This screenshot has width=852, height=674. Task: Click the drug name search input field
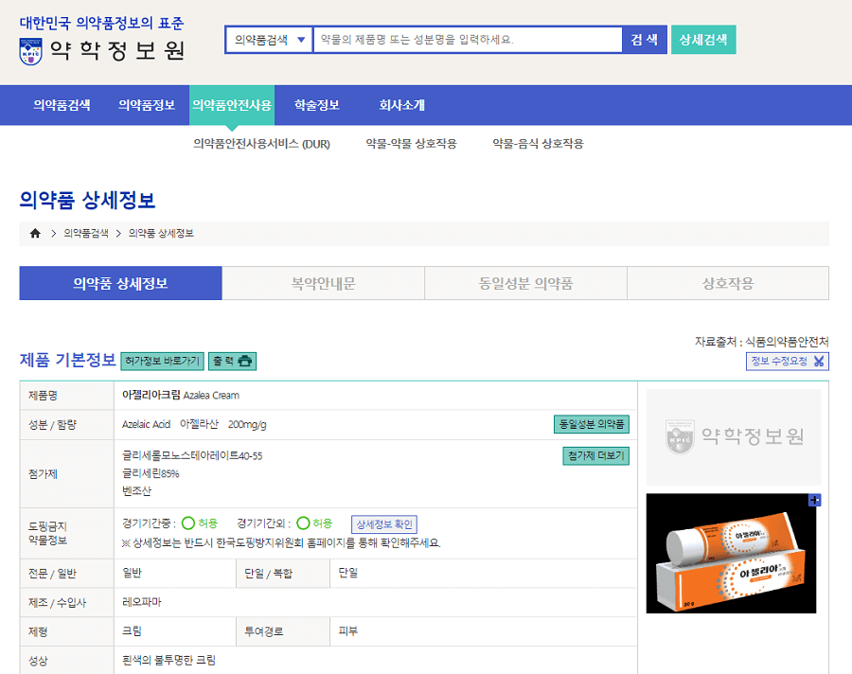tap(468, 40)
